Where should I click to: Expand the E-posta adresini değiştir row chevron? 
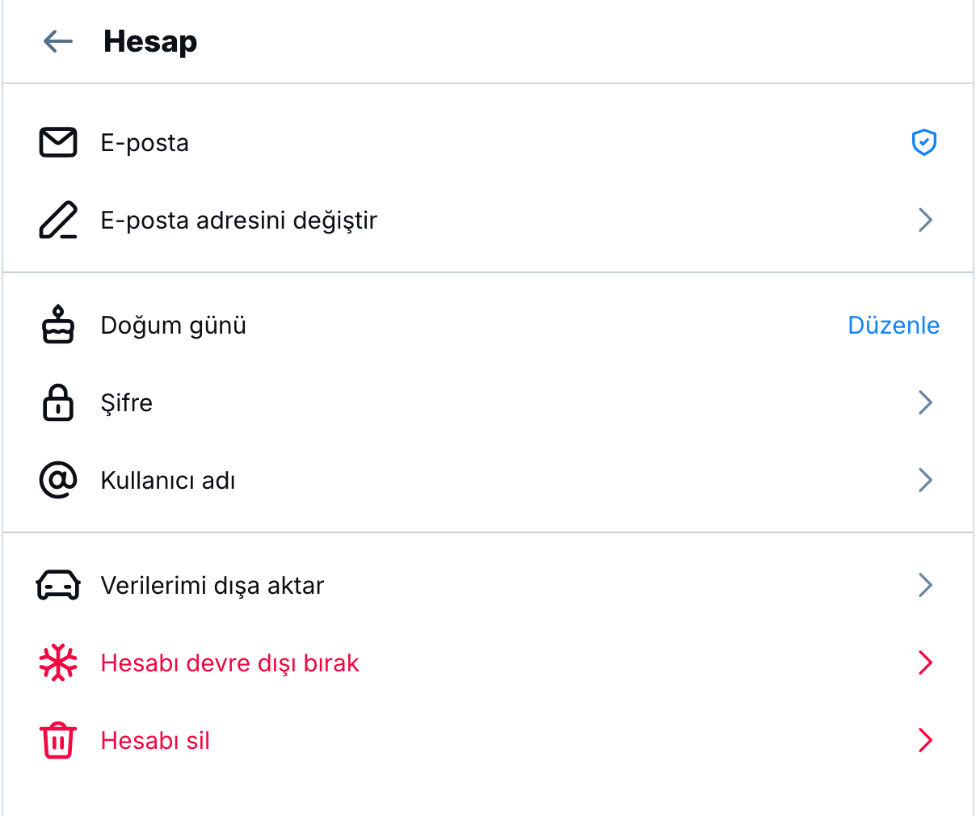click(925, 220)
